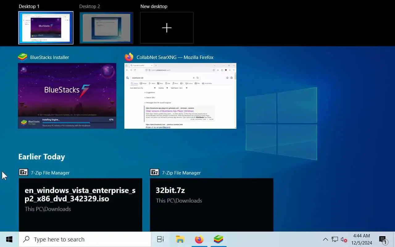
Task: Open the 32bit.7z timeline card
Action: pos(212,205)
